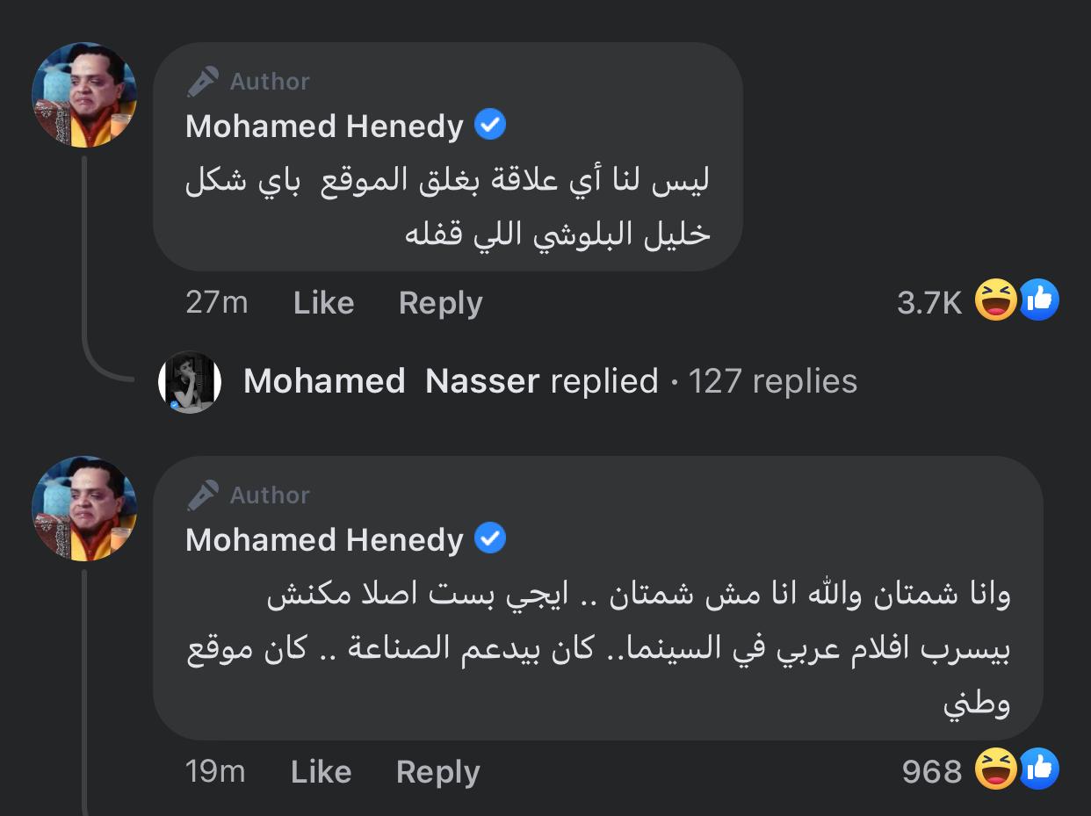The width and height of the screenshot is (1091, 816).
Task: Click the Mohamed Henedy name on the first comment
Action: [x=324, y=126]
